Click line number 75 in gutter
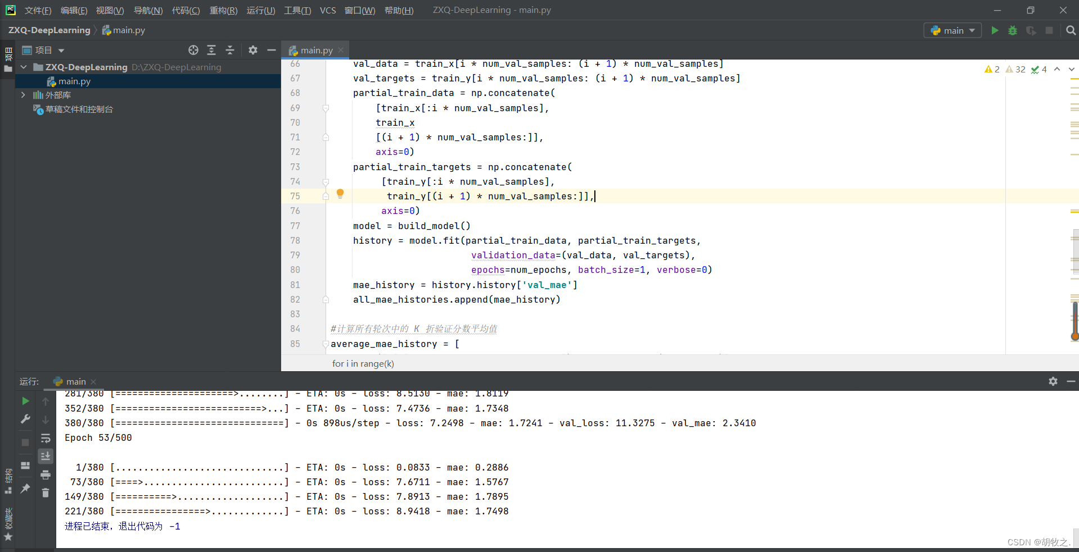 [295, 196]
